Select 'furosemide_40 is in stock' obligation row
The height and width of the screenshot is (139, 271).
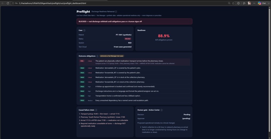click(134, 82)
